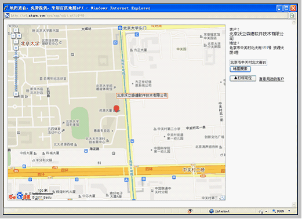Open the 100% zoom level dropdown
The width and height of the screenshot is (302, 219).
pos(289,211)
